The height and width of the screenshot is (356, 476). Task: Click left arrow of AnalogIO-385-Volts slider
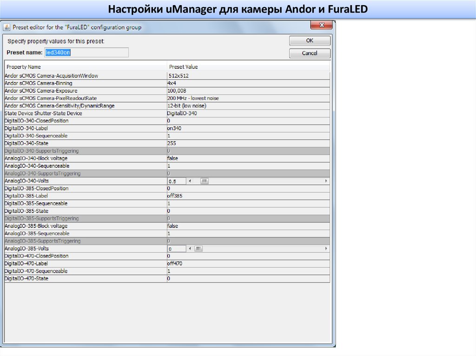(190, 249)
